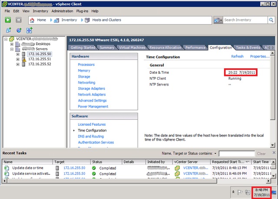Open the File menu
This screenshot has width=278, height=199.
7,11
